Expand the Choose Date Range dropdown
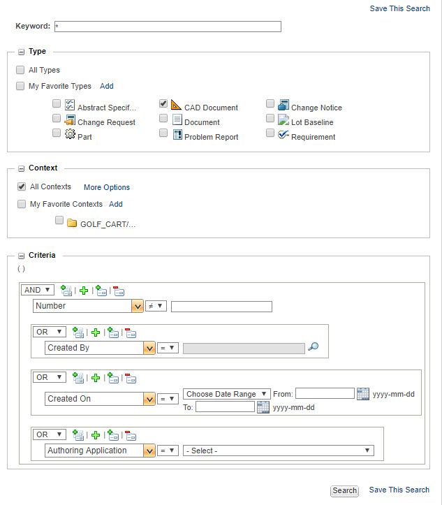 point(227,394)
